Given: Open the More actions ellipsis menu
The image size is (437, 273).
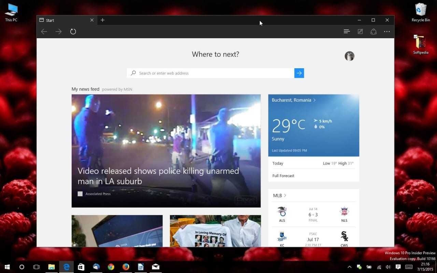Looking at the screenshot, I should click(387, 31).
